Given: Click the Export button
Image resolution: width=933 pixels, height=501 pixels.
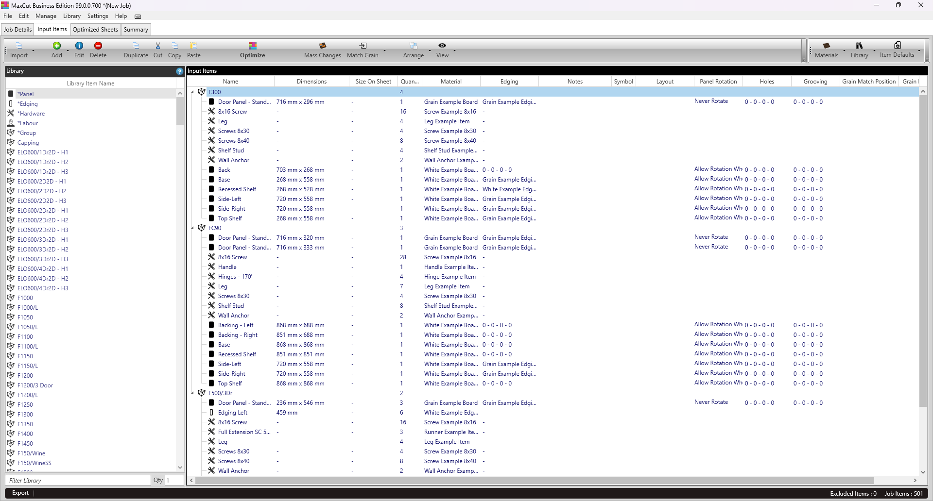Looking at the screenshot, I should [20, 493].
